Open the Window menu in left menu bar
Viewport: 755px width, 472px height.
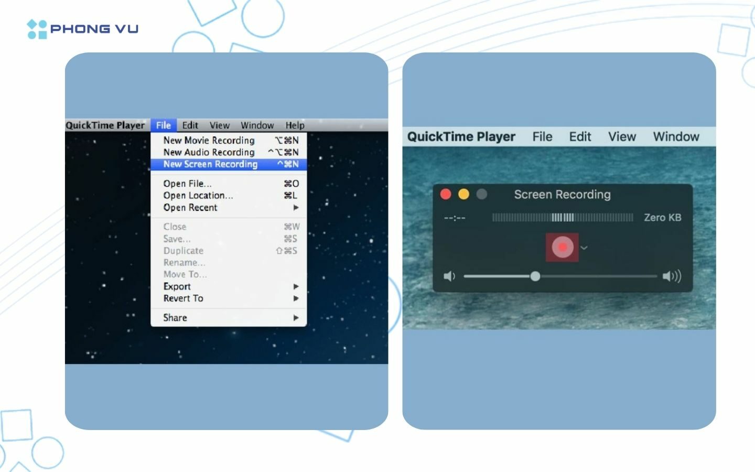click(x=257, y=125)
